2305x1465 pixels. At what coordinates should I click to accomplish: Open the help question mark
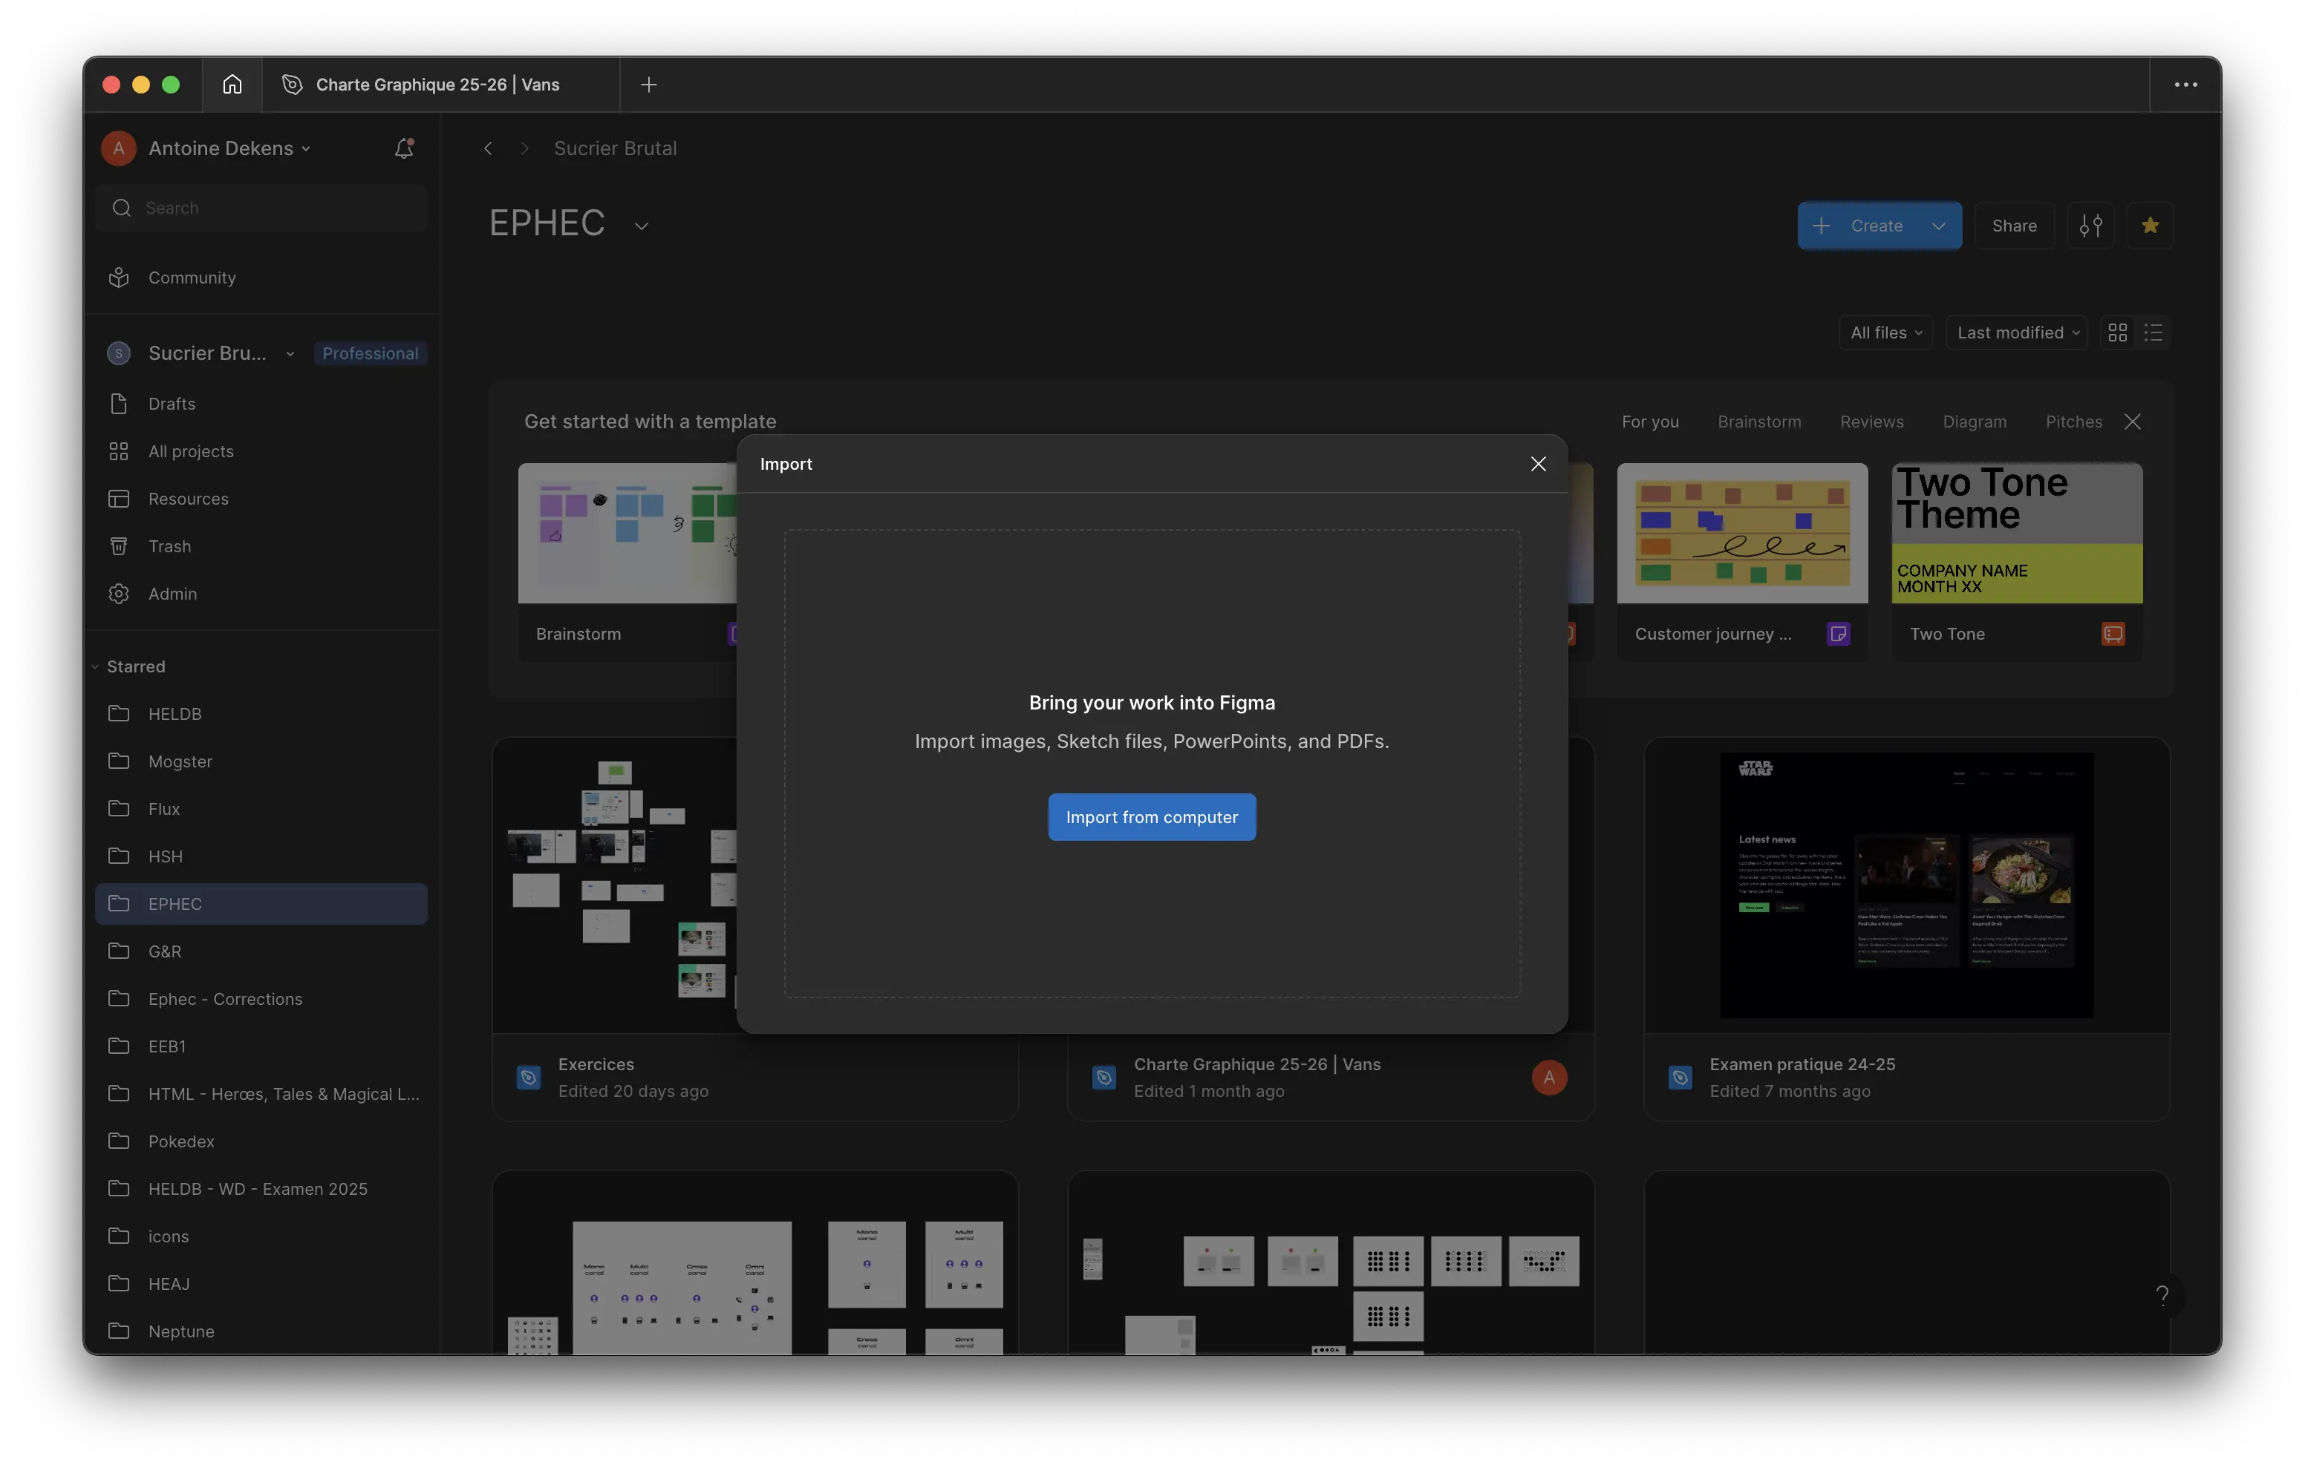[x=2162, y=1294]
